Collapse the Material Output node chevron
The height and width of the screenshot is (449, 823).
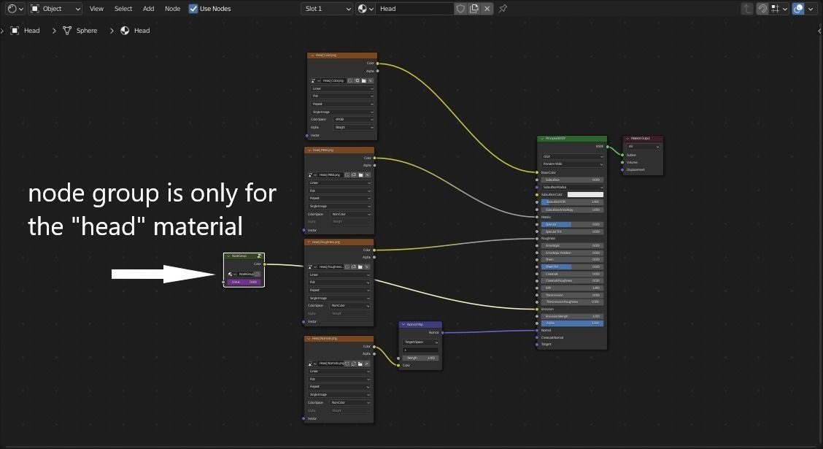click(x=627, y=139)
